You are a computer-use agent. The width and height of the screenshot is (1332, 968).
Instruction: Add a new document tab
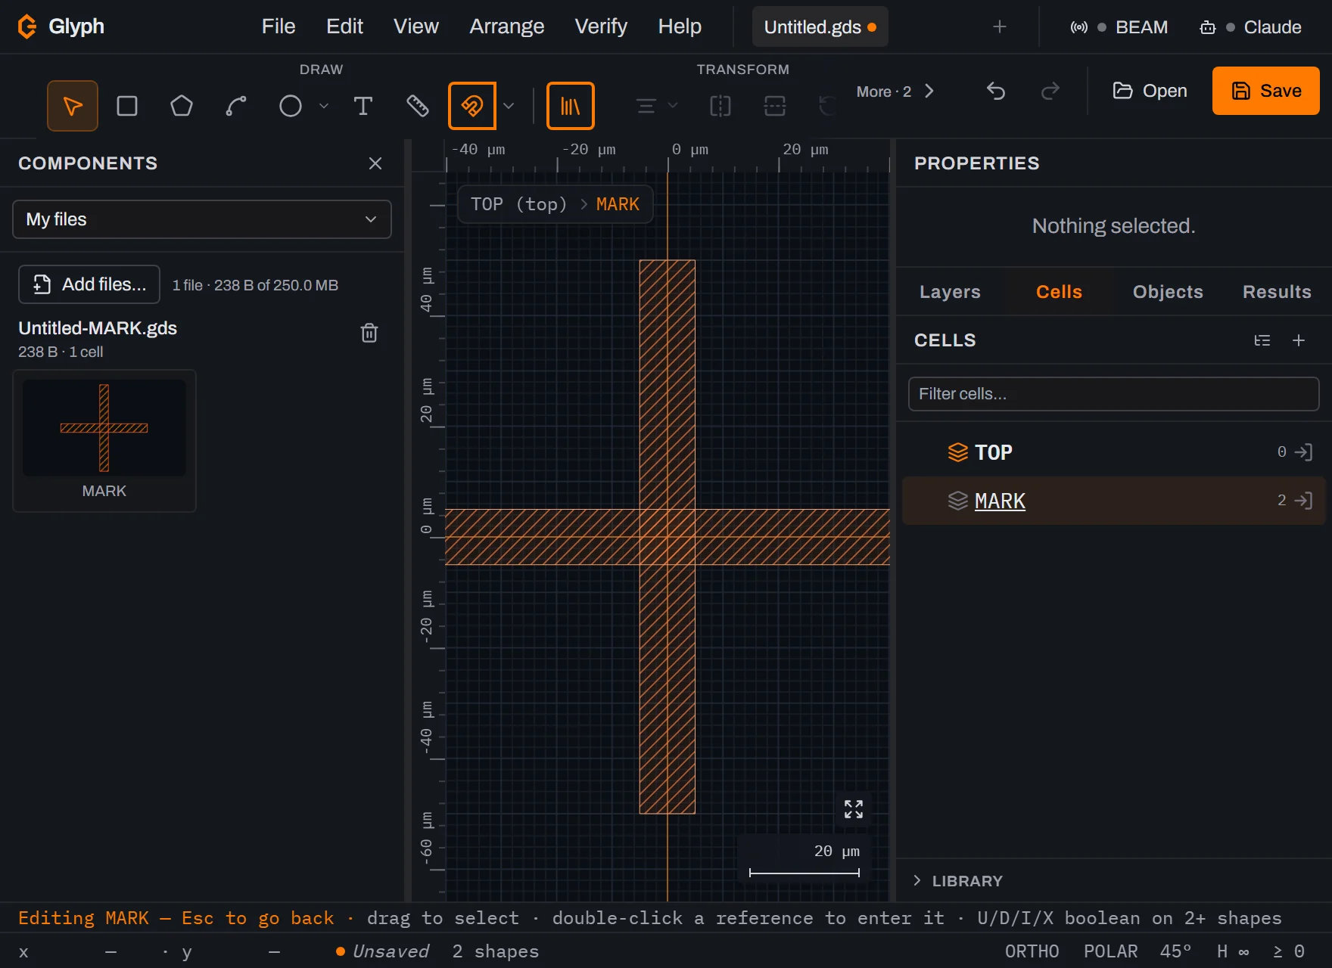1000,27
